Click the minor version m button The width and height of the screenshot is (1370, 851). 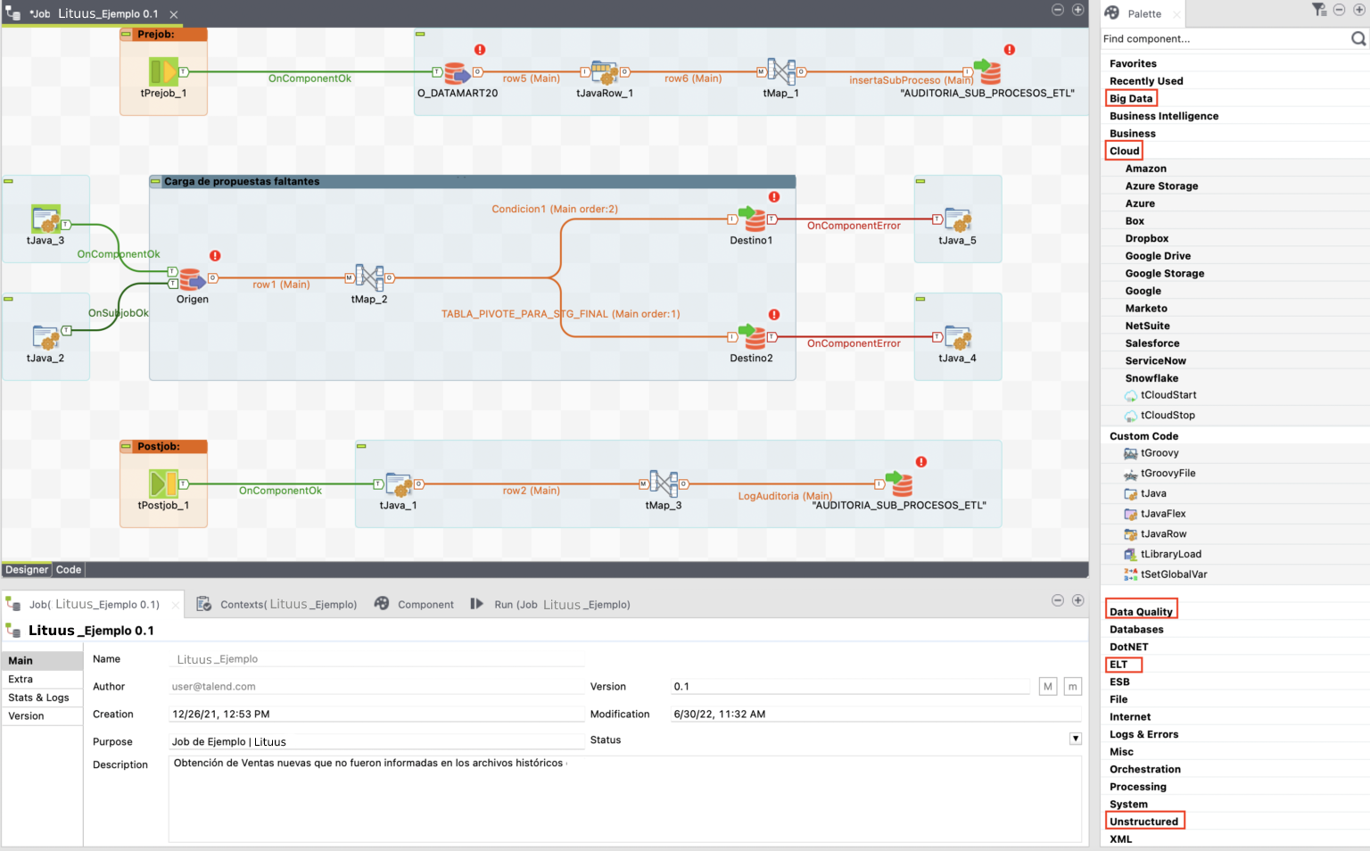1073,686
